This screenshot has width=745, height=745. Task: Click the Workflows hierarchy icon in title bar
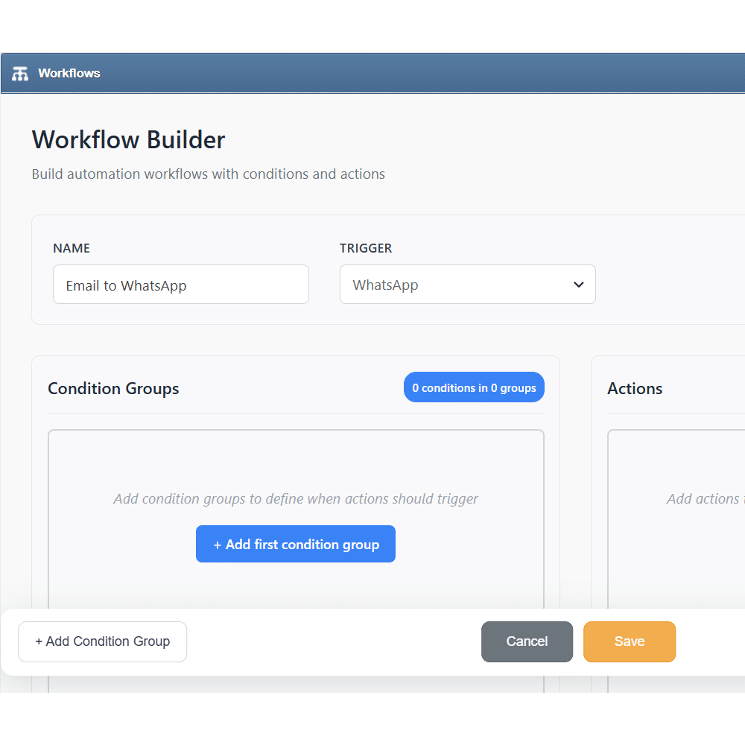[x=20, y=73]
